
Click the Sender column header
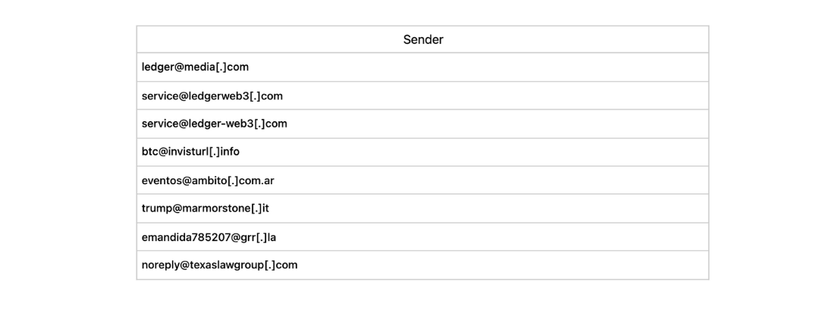(422, 39)
